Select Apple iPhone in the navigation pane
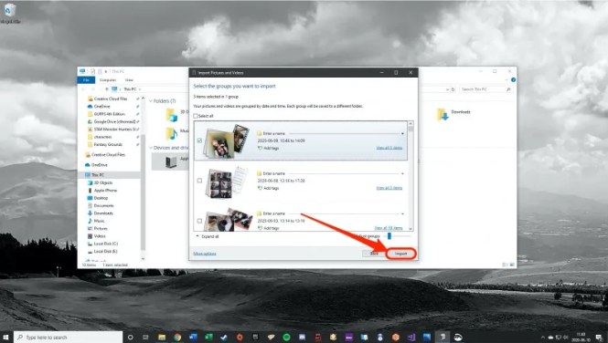Viewport: 608px width, 343px height. click(x=105, y=191)
